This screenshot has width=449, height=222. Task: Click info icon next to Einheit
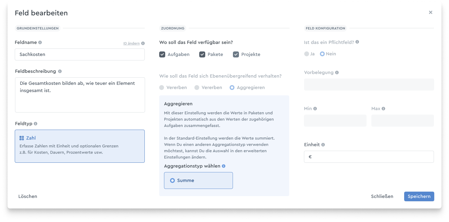323,145
